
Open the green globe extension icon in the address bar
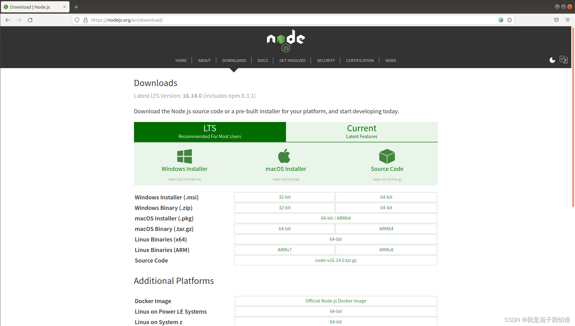(x=501, y=20)
